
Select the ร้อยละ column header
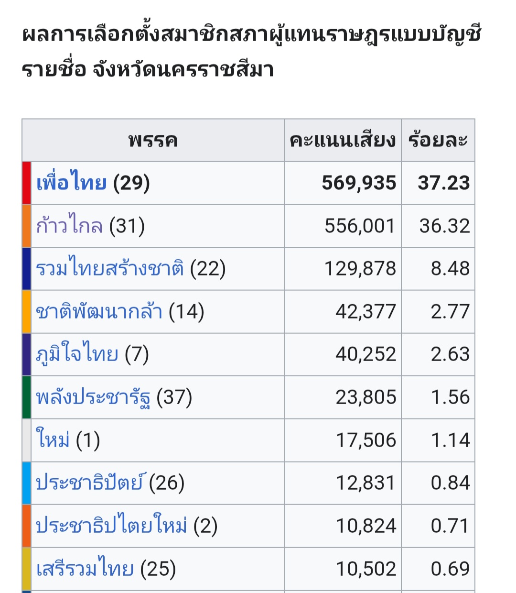[x=438, y=141]
